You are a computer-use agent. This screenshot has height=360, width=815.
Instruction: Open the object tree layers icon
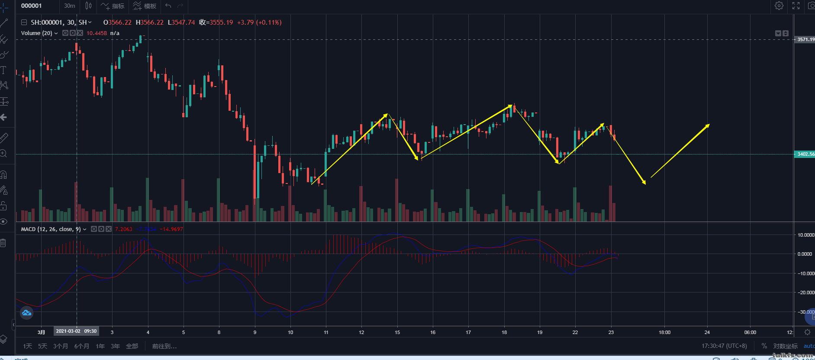[4, 339]
